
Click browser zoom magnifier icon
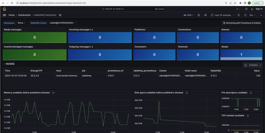[226, 3]
